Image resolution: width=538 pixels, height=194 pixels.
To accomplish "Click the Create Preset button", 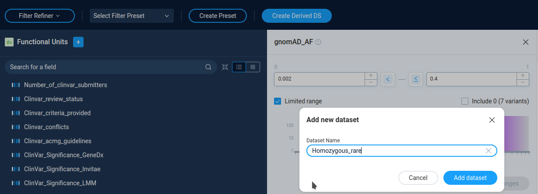I will click(218, 16).
